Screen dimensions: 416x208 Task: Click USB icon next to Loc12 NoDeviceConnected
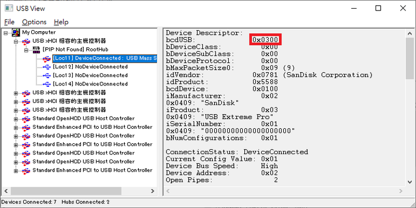point(46,67)
